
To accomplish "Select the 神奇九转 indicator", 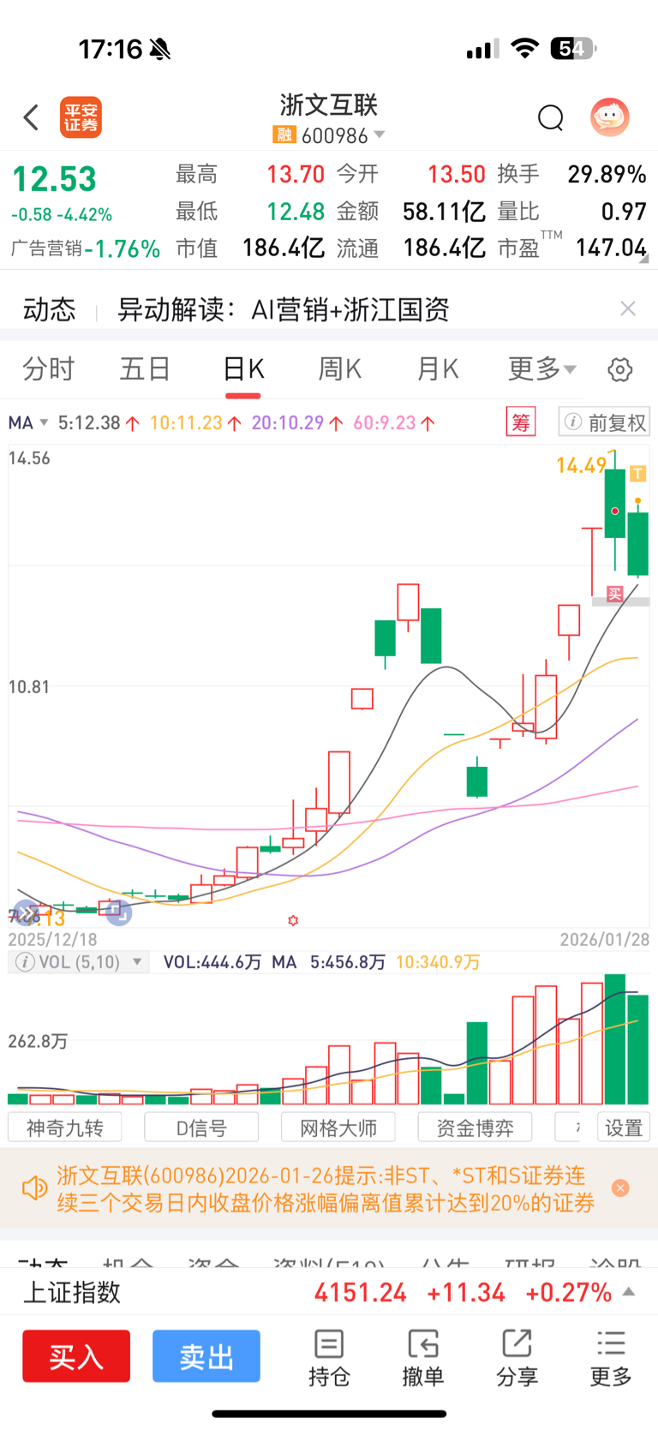I will [x=64, y=1128].
